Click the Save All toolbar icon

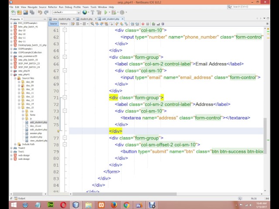[x=32, y=13]
